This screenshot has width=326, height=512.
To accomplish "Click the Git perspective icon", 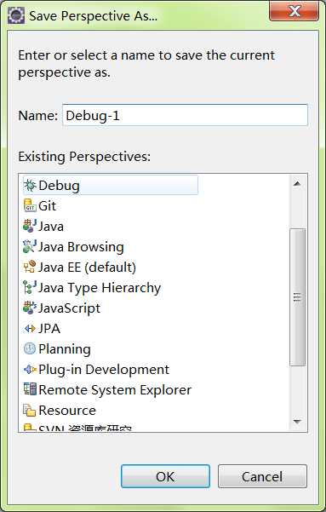I will 30,205.
